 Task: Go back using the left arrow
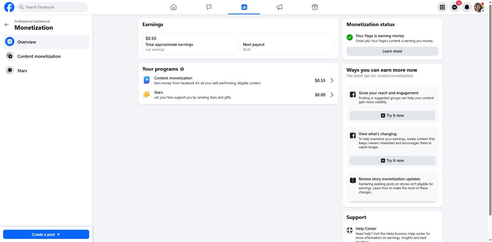click(7, 25)
